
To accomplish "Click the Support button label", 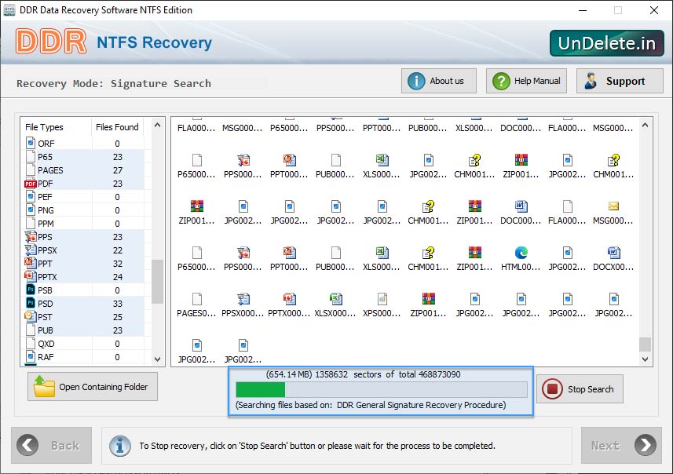I will [x=625, y=81].
